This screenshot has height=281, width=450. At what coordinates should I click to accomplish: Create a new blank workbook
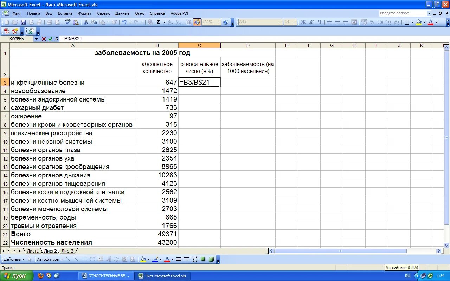pos(7,22)
